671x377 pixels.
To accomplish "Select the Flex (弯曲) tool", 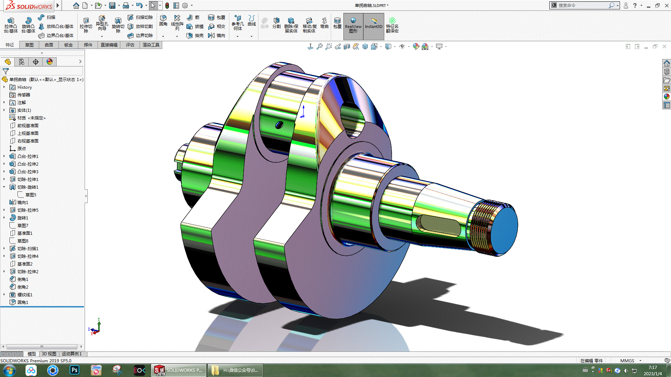I will 324,23.
